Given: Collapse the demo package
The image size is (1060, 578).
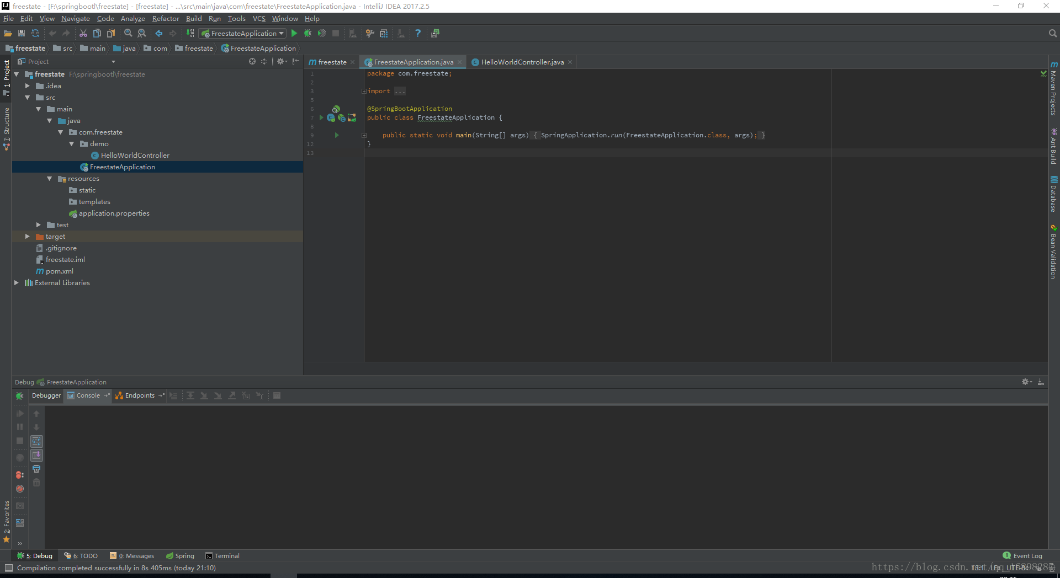Looking at the screenshot, I should (72, 144).
